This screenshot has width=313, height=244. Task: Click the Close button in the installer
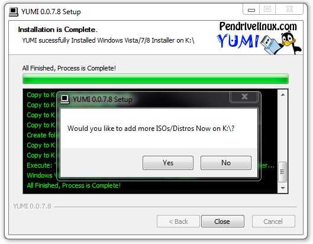(222, 221)
